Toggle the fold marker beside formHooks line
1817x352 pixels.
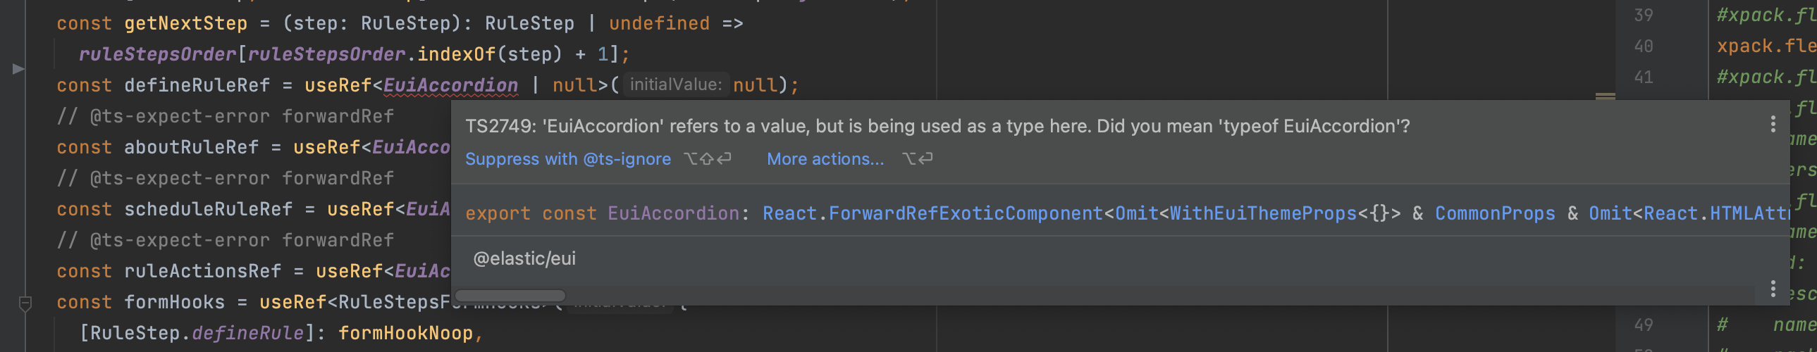25,304
